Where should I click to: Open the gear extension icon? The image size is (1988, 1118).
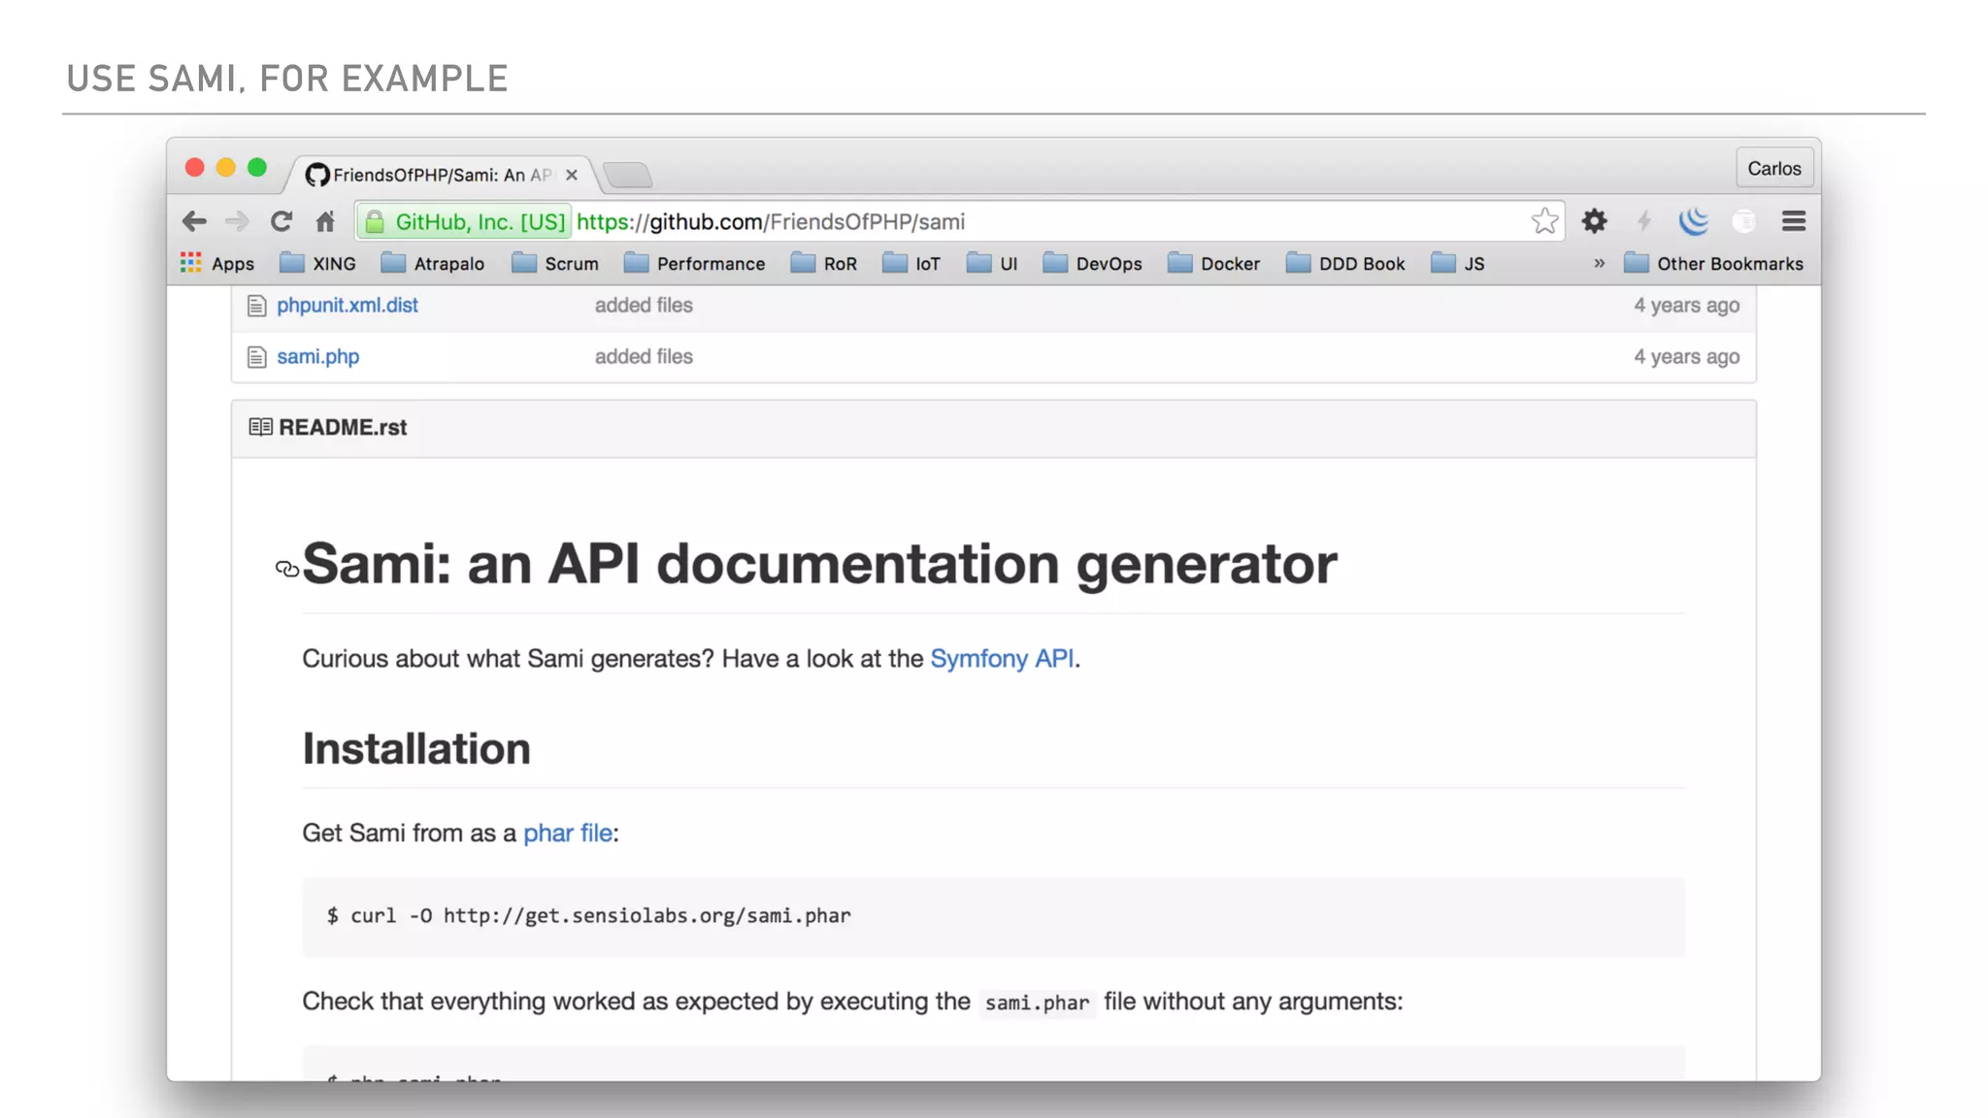coord(1594,221)
